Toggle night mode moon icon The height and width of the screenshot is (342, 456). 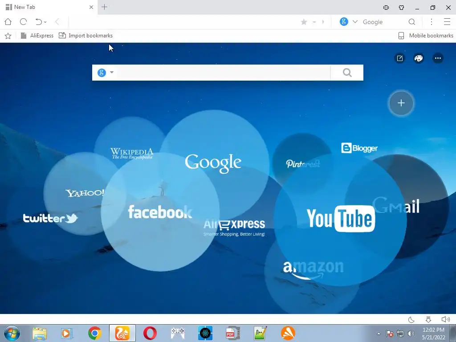pyautogui.click(x=411, y=320)
